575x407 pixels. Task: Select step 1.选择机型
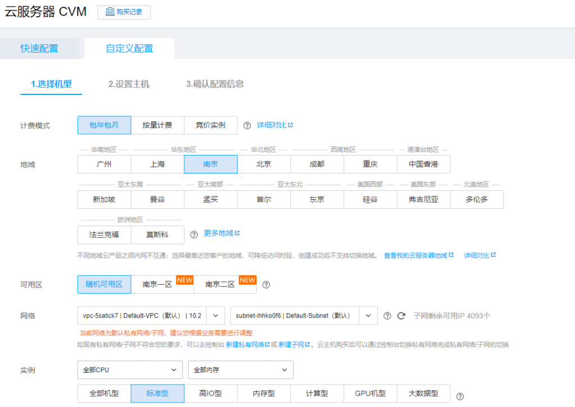[x=51, y=84]
